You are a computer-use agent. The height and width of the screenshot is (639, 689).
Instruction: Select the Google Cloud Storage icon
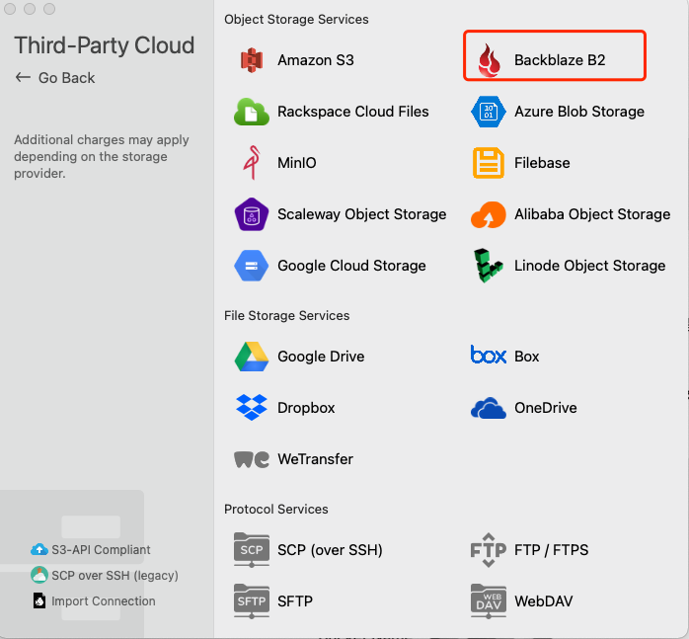(x=252, y=266)
